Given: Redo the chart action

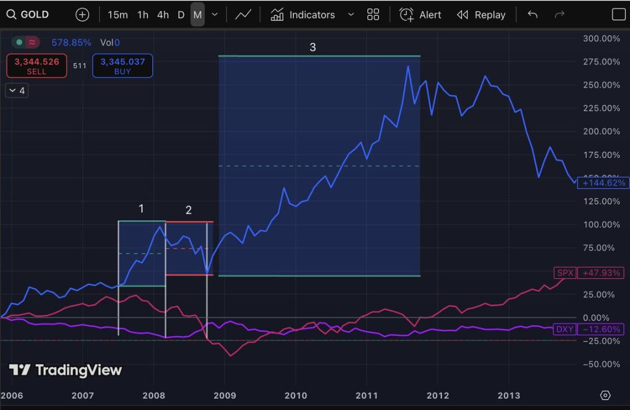Looking at the screenshot, I should (559, 15).
